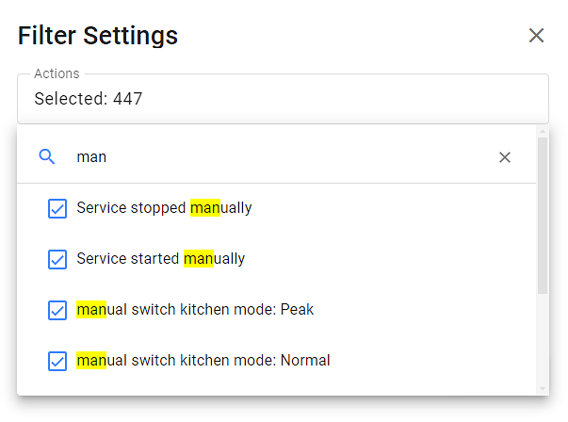Screen dimensions: 568x422
Task: Select the 'Service stopped manually' option text
Action: 164,207
